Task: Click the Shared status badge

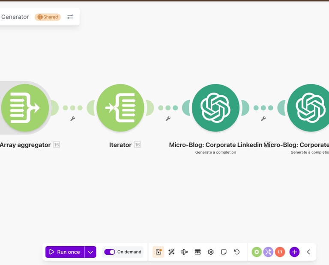Action: pos(48,17)
